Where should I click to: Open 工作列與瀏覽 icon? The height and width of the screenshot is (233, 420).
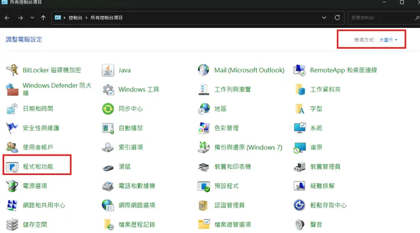pos(204,90)
